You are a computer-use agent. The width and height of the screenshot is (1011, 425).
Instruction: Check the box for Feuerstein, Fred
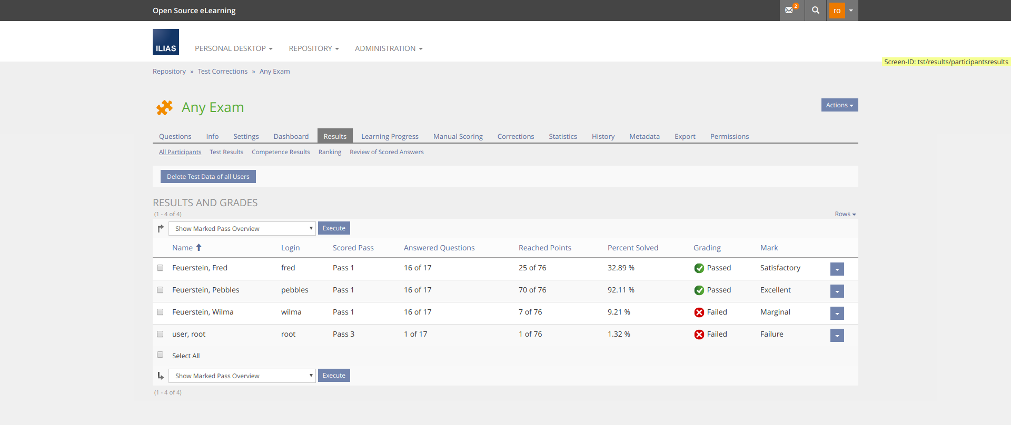(160, 268)
